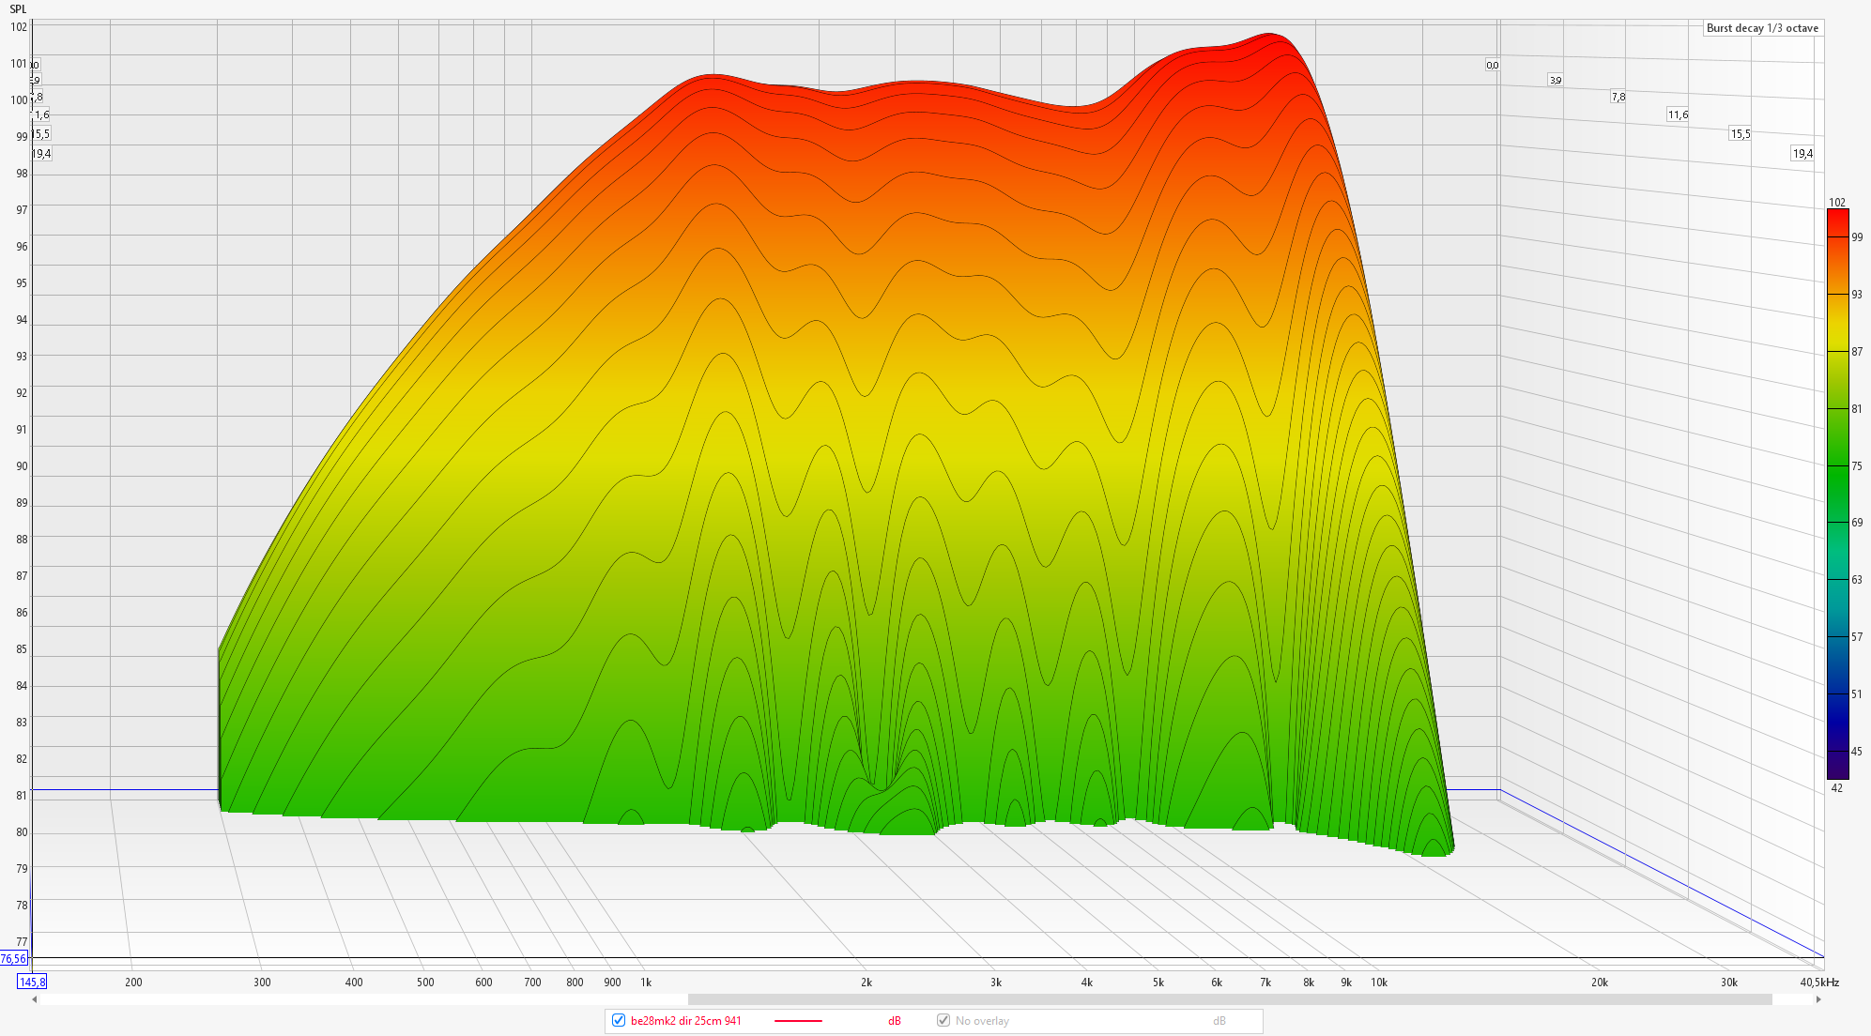Click the left arrow of horizontal scrollbar
The image size is (1871, 1036).
[35, 999]
